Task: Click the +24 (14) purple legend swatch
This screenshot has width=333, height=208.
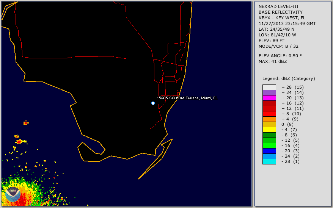Action: [269, 92]
